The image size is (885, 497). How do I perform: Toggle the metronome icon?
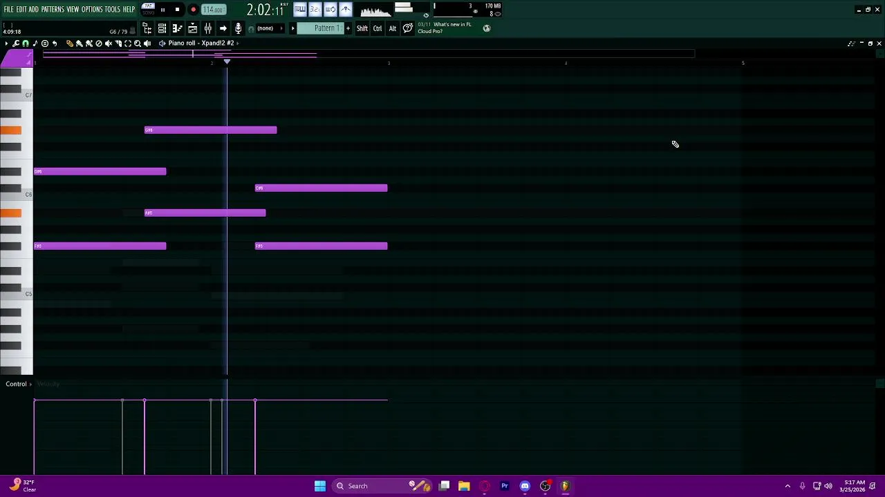click(x=345, y=10)
